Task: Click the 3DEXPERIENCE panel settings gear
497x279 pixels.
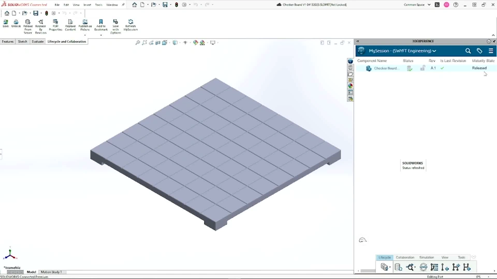Action: point(489,41)
